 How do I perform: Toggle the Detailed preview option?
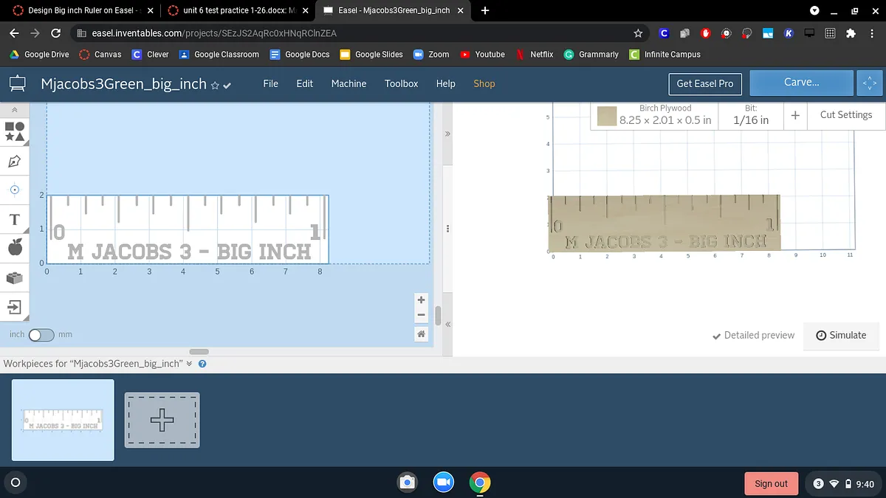pyautogui.click(x=753, y=335)
